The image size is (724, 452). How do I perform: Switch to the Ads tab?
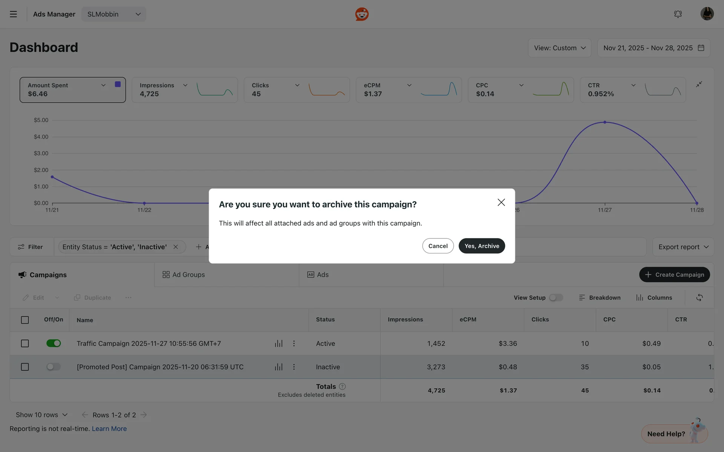coord(318,275)
